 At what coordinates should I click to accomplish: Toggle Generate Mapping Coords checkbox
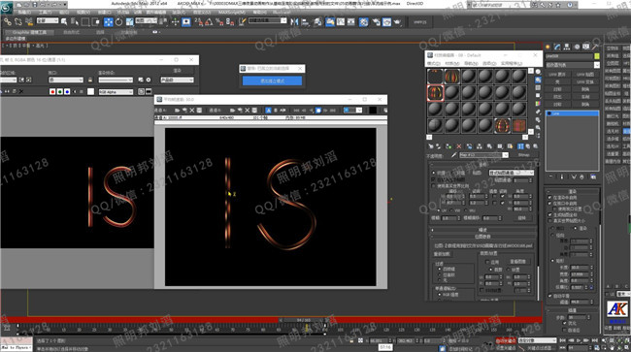coord(549,215)
